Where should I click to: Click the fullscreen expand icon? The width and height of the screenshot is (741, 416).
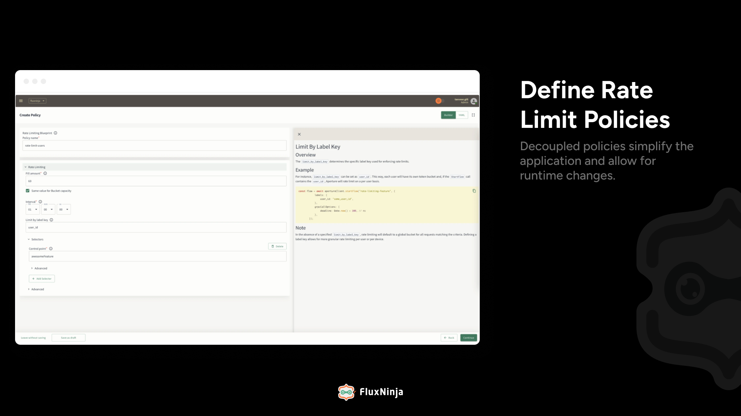pyautogui.click(x=473, y=115)
